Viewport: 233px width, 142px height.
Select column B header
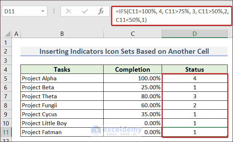tap(62, 34)
